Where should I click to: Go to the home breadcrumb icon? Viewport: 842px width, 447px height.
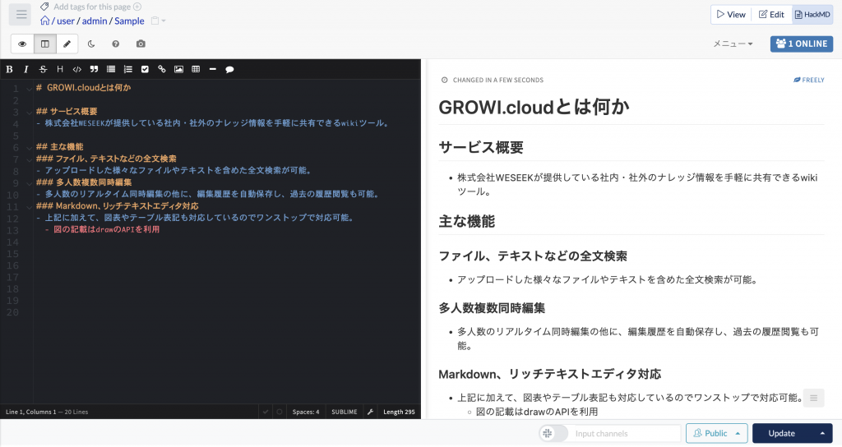coord(45,21)
